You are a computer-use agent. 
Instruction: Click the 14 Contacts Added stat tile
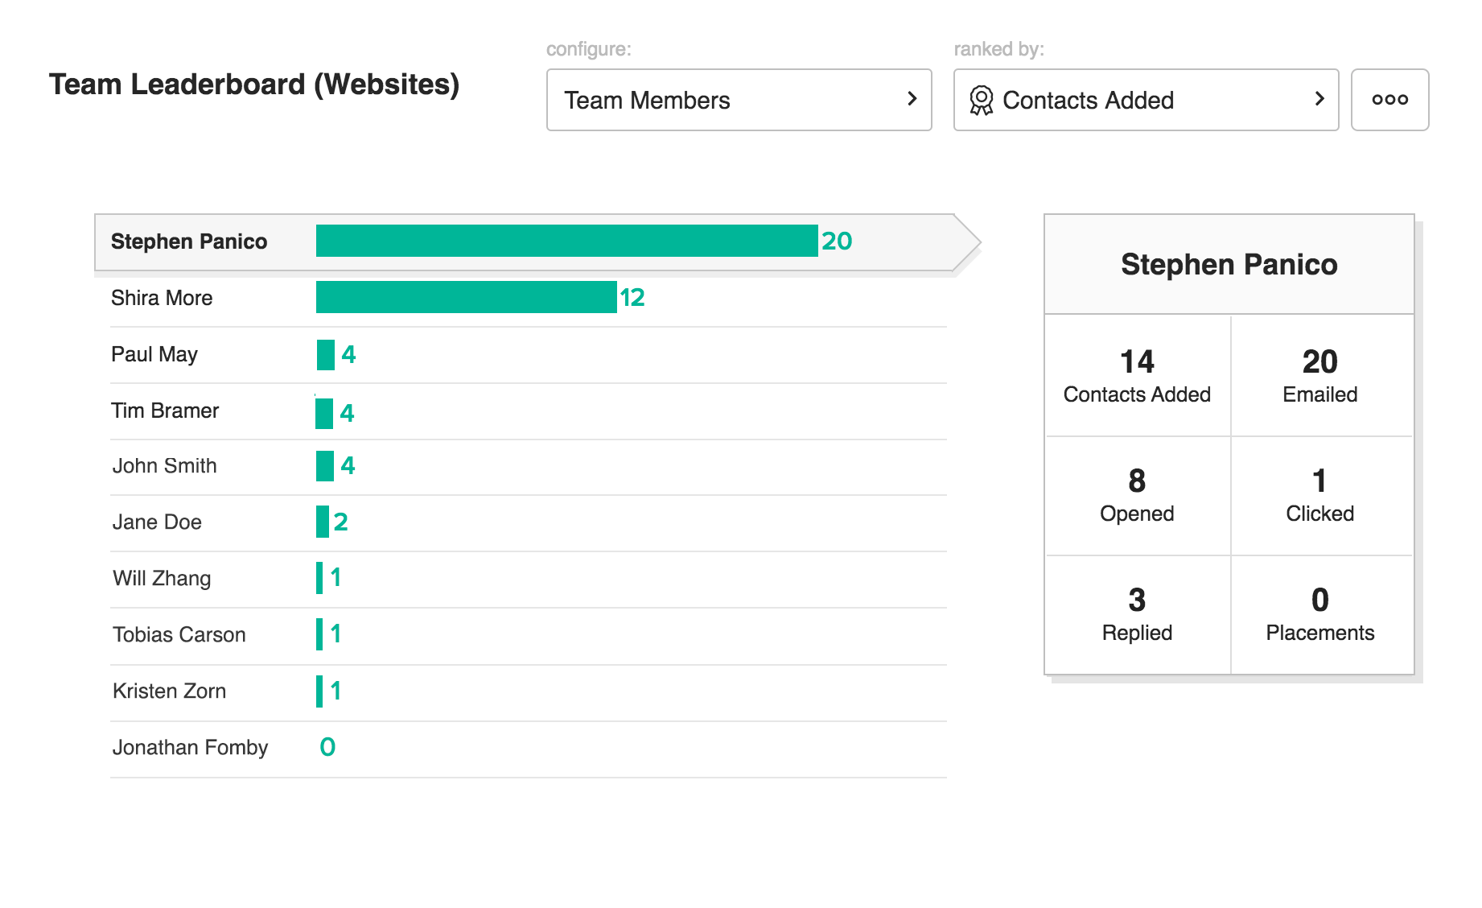click(x=1137, y=375)
